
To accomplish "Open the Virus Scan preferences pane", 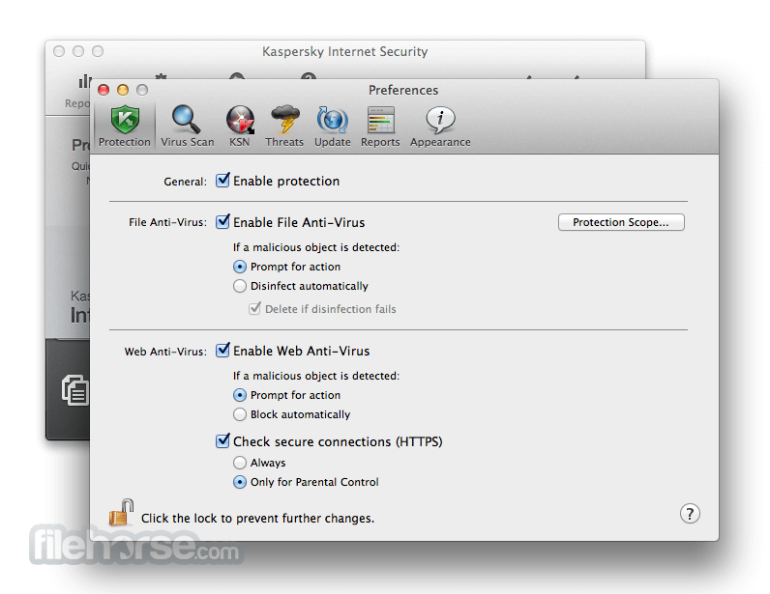I will pos(187,127).
